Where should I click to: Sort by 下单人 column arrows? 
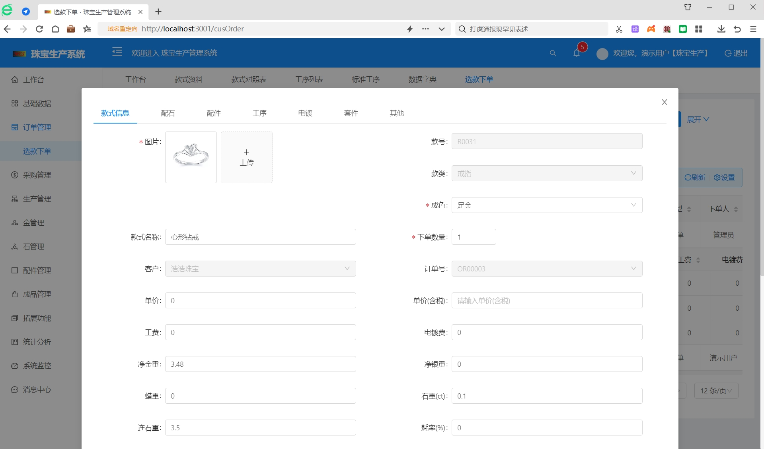tap(736, 209)
